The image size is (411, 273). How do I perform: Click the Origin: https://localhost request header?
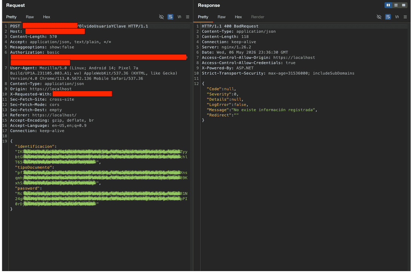pyautogui.click(x=41, y=89)
